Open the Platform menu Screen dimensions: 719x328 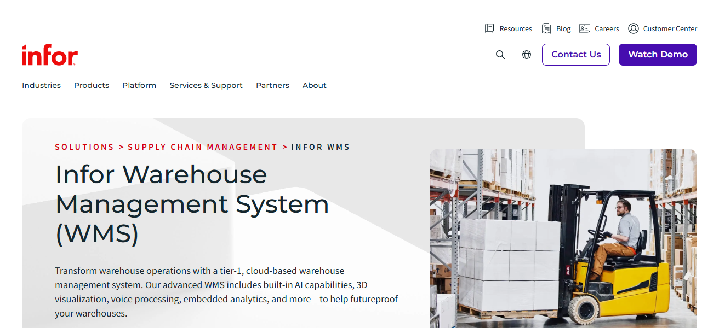139,85
